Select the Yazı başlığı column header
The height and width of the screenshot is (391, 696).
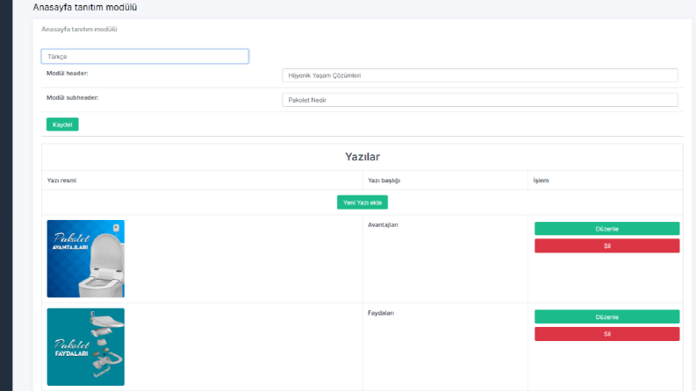click(x=384, y=181)
